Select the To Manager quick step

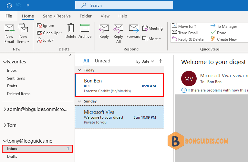[x=224, y=26]
